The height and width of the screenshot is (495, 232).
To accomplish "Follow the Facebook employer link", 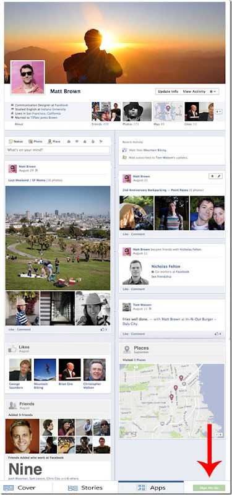I will (x=61, y=105).
